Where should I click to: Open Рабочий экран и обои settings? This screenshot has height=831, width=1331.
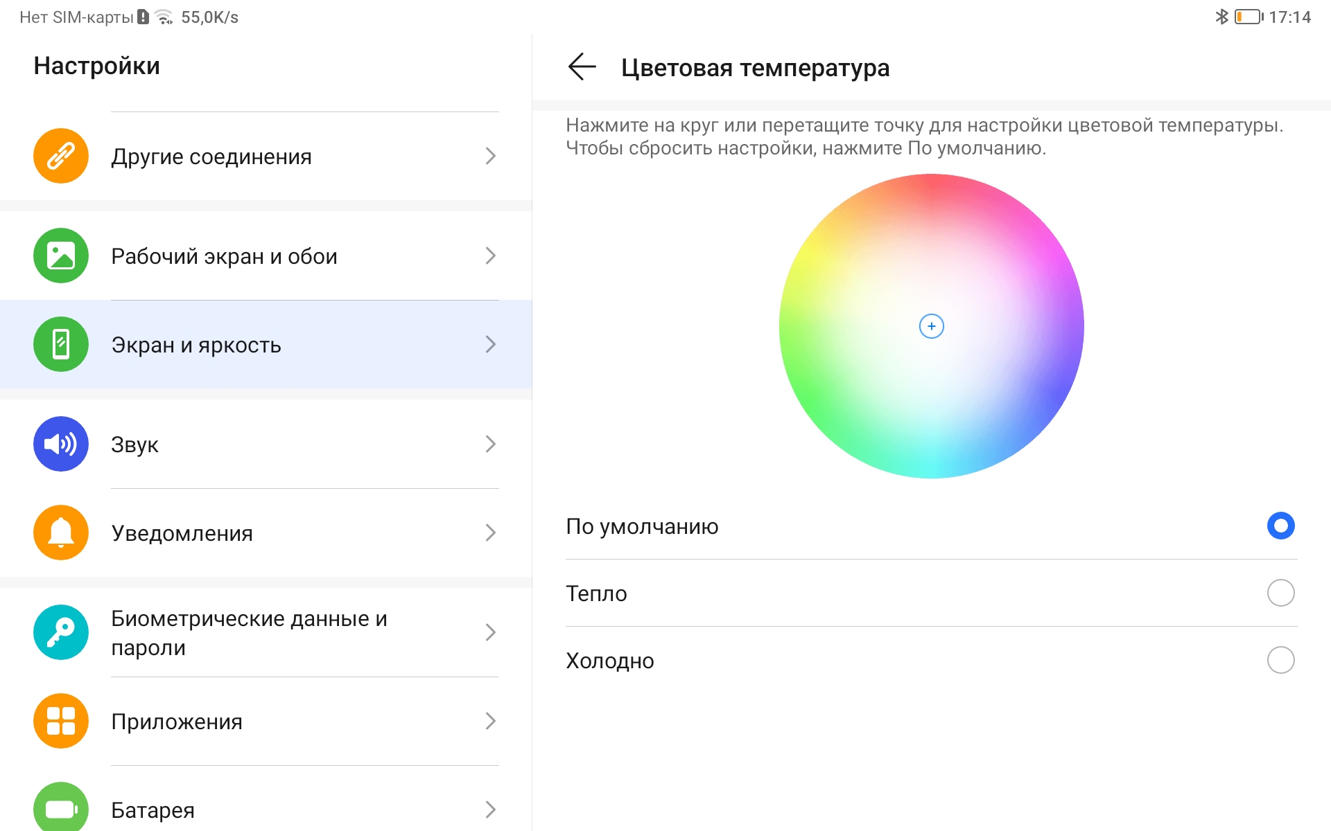(266, 256)
